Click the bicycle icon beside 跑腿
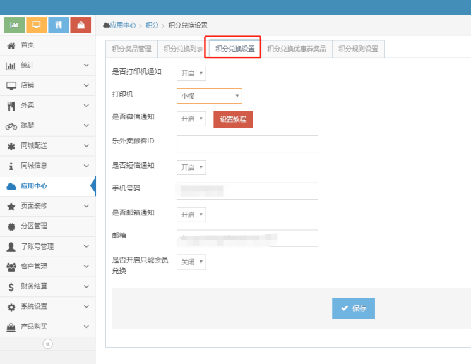 11,126
